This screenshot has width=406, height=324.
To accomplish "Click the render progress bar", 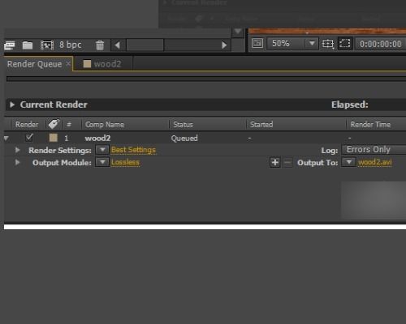I will point(206,79).
